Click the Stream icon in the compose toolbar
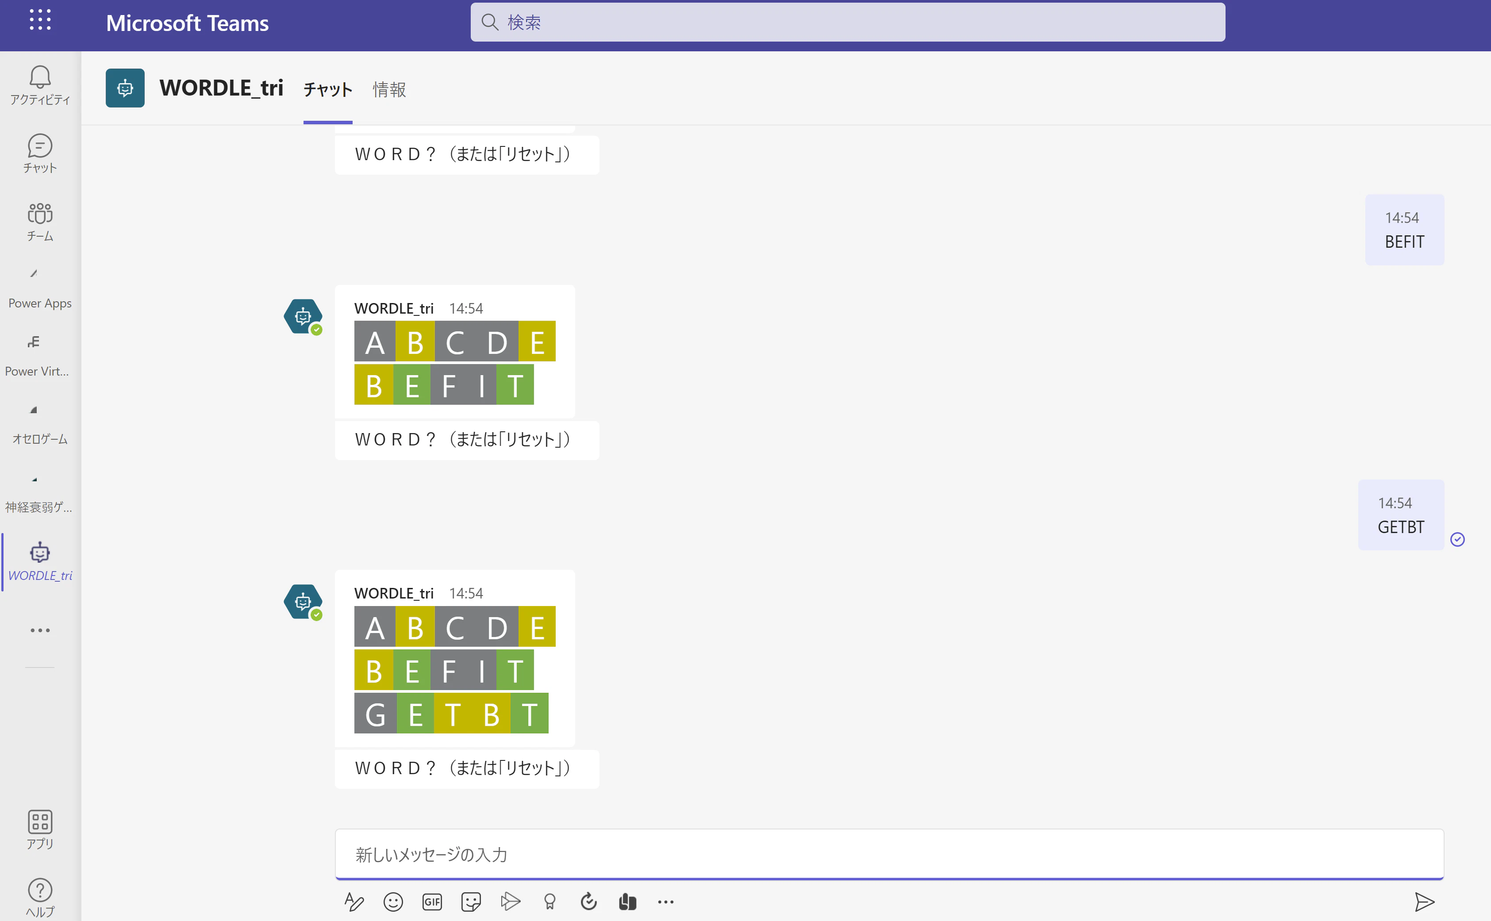Screen dimensions: 1491x921 click(x=511, y=902)
